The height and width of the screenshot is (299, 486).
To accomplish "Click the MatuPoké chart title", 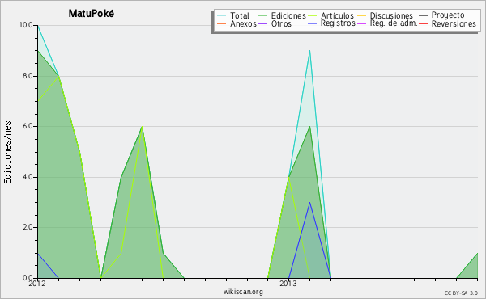I will (x=91, y=13).
